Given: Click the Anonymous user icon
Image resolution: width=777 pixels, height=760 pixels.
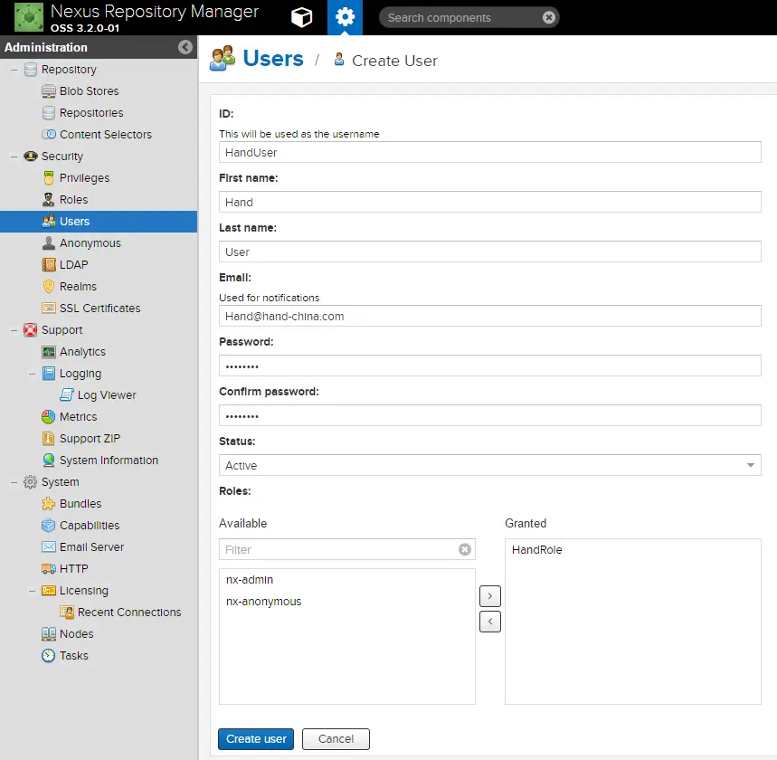Looking at the screenshot, I should tap(49, 242).
